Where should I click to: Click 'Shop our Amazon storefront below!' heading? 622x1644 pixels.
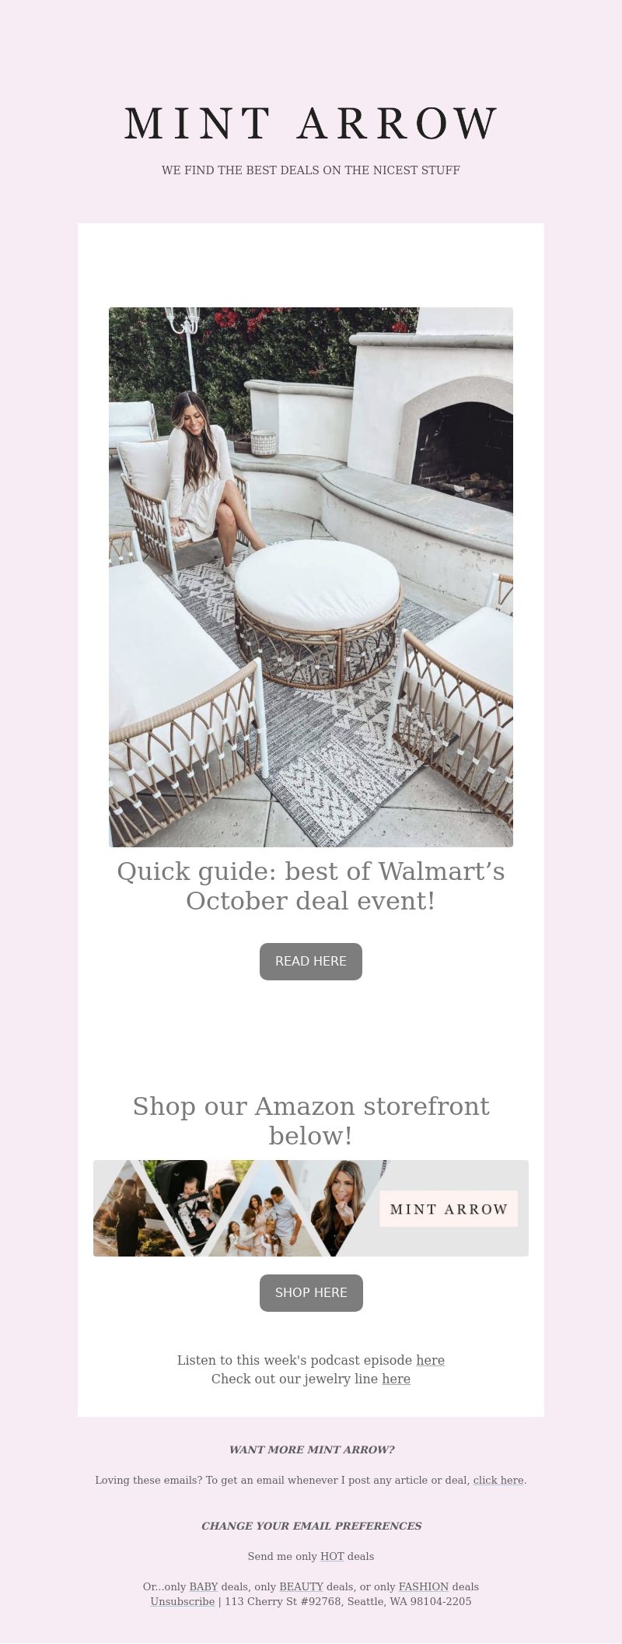[311, 1121]
